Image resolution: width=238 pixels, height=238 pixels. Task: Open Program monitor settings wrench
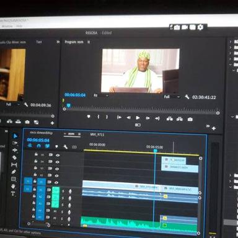pos(187,97)
